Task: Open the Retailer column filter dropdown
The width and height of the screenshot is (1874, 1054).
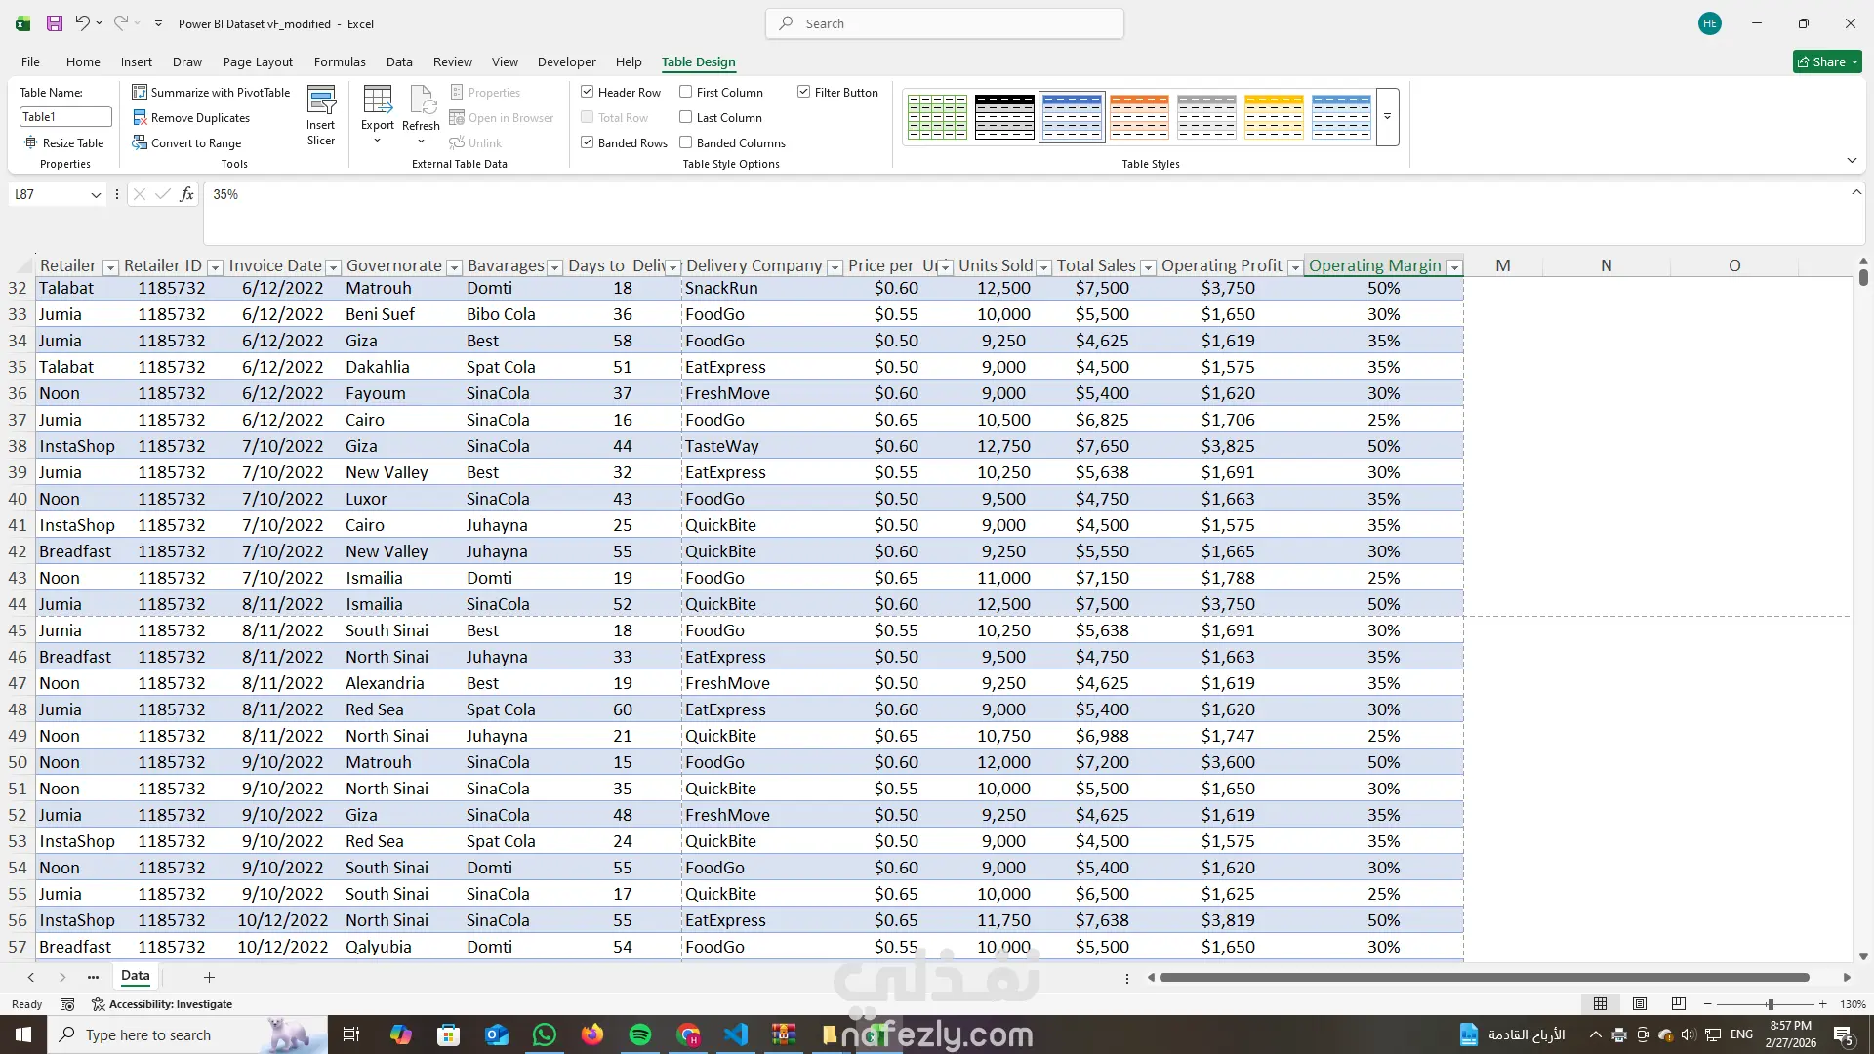Action: tap(110, 266)
